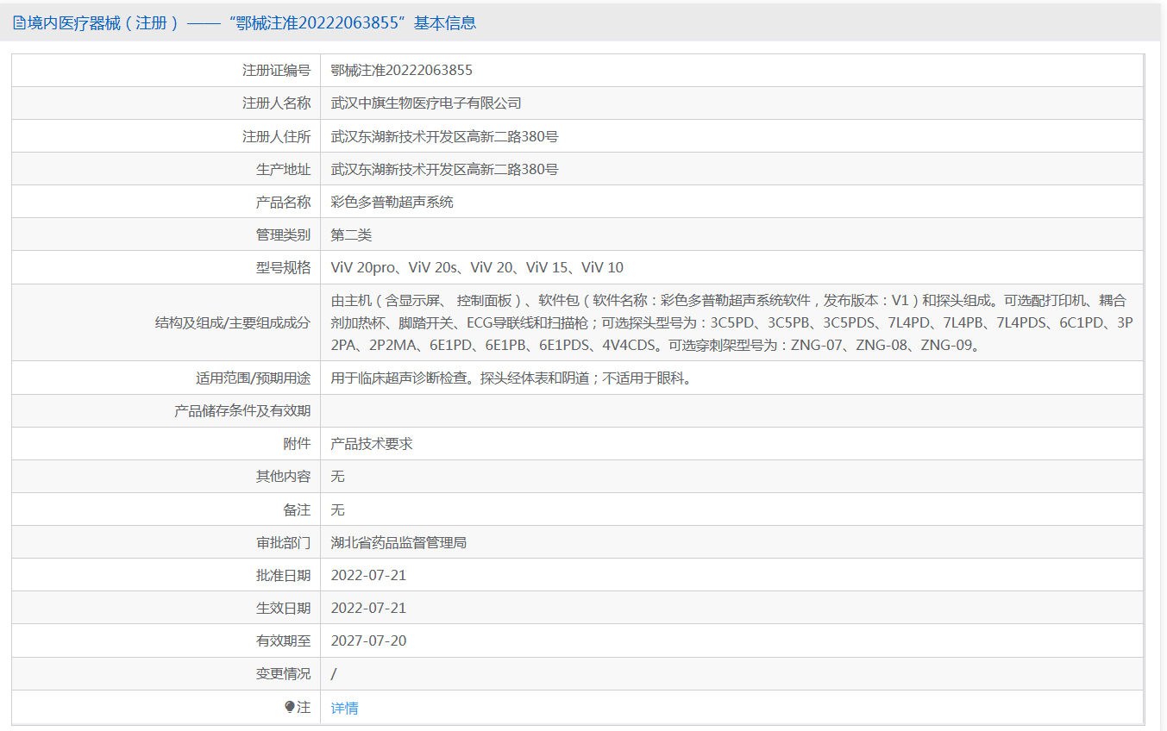Click company name 武汉中旗生物医疗电子有限公司

point(426,103)
